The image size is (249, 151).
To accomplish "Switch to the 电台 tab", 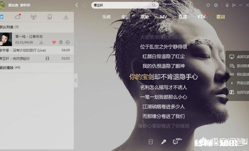I will [125, 17].
